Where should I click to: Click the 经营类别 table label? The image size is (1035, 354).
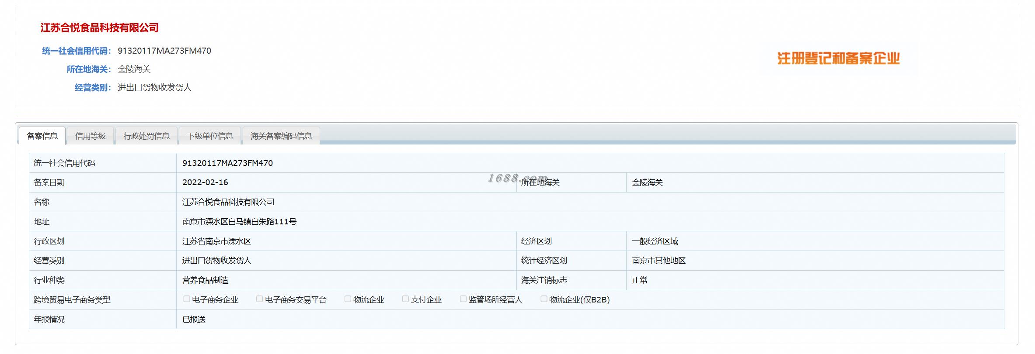tap(49, 261)
